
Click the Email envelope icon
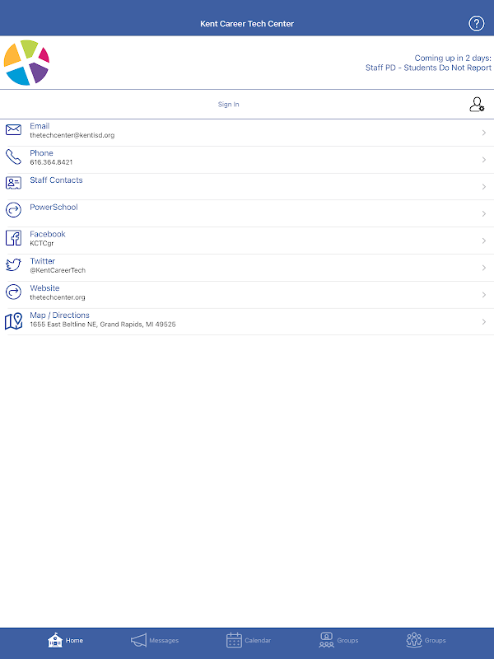13,129
